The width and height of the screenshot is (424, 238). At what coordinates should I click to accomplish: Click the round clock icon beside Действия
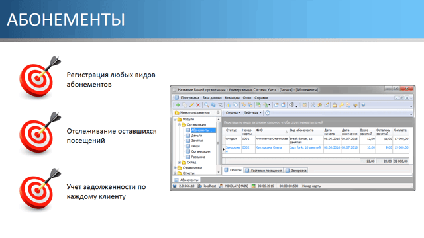coord(268,113)
